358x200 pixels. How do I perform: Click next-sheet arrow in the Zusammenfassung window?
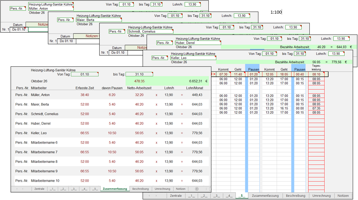[x=23, y=189]
